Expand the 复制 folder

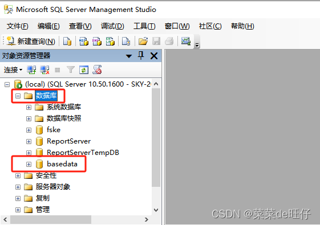[x=18, y=198]
